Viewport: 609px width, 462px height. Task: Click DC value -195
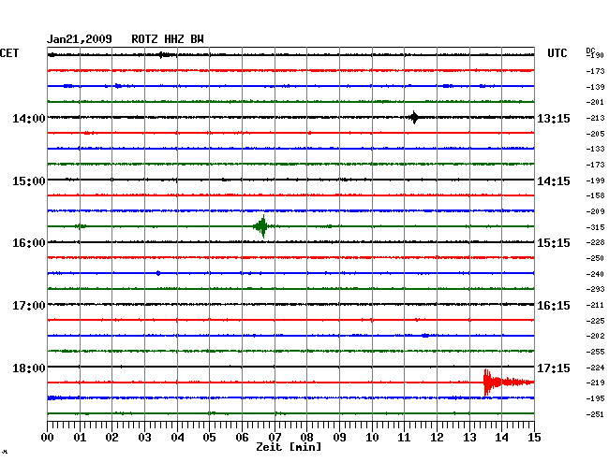(595, 398)
